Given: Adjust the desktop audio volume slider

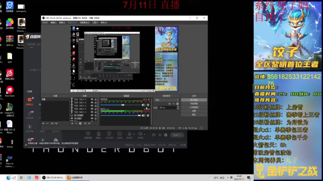Looking at the screenshot, I should pos(121,105).
